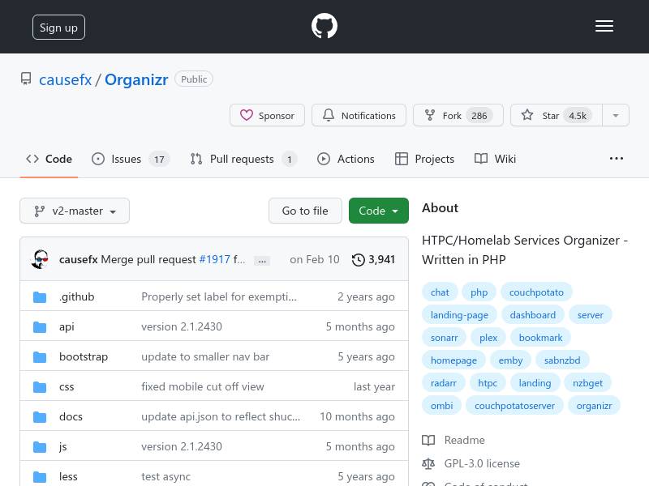Click the repository icon beside causefx
The image size is (649, 486).
coord(26,79)
